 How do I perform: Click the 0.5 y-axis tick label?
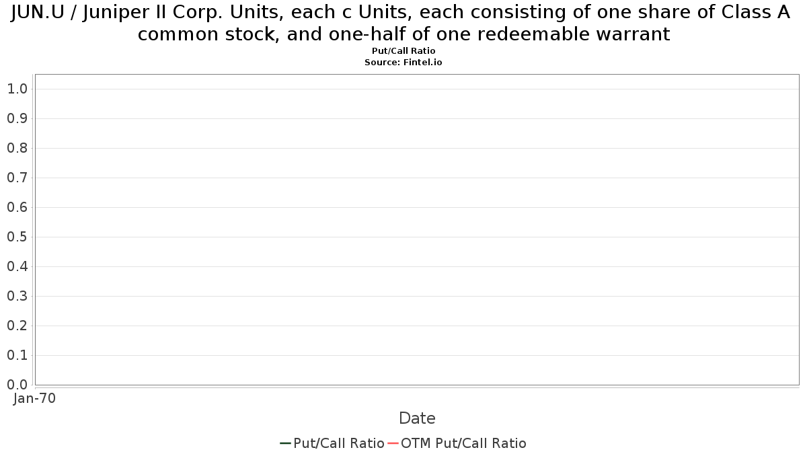click(17, 237)
